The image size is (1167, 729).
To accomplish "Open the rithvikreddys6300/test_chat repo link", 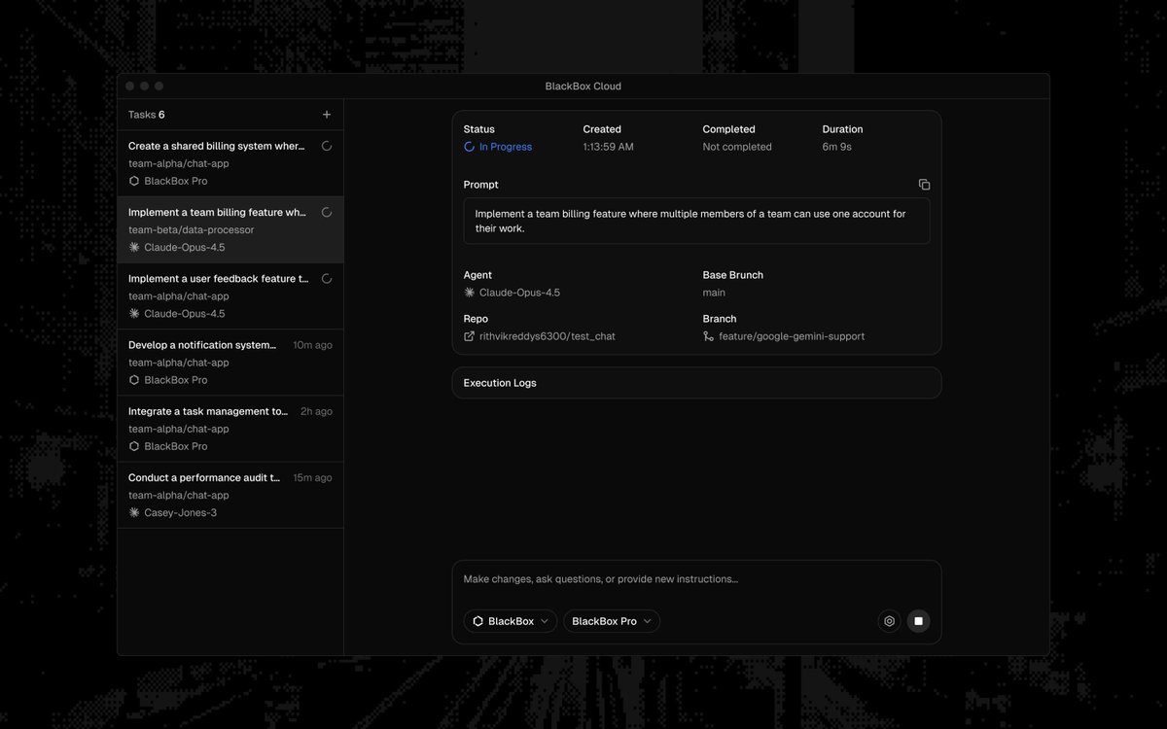I will (x=547, y=336).
